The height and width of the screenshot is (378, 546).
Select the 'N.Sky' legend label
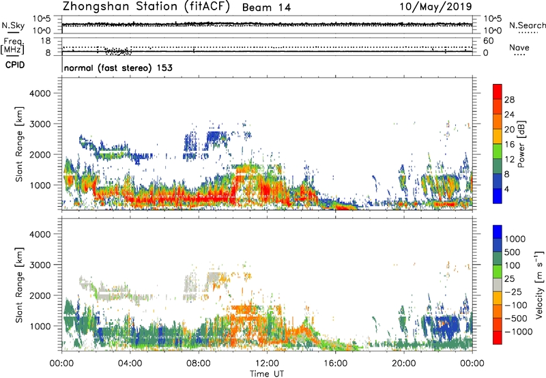13,26
